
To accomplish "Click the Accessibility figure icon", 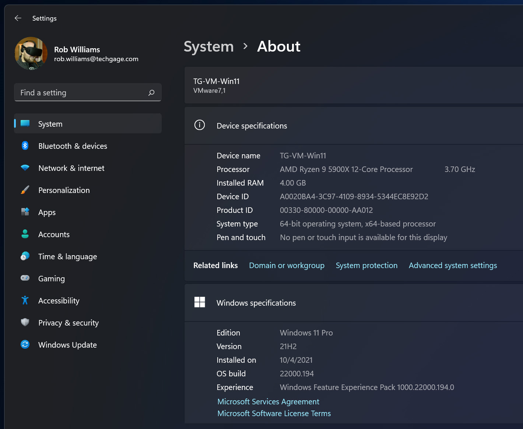I will (x=25, y=300).
